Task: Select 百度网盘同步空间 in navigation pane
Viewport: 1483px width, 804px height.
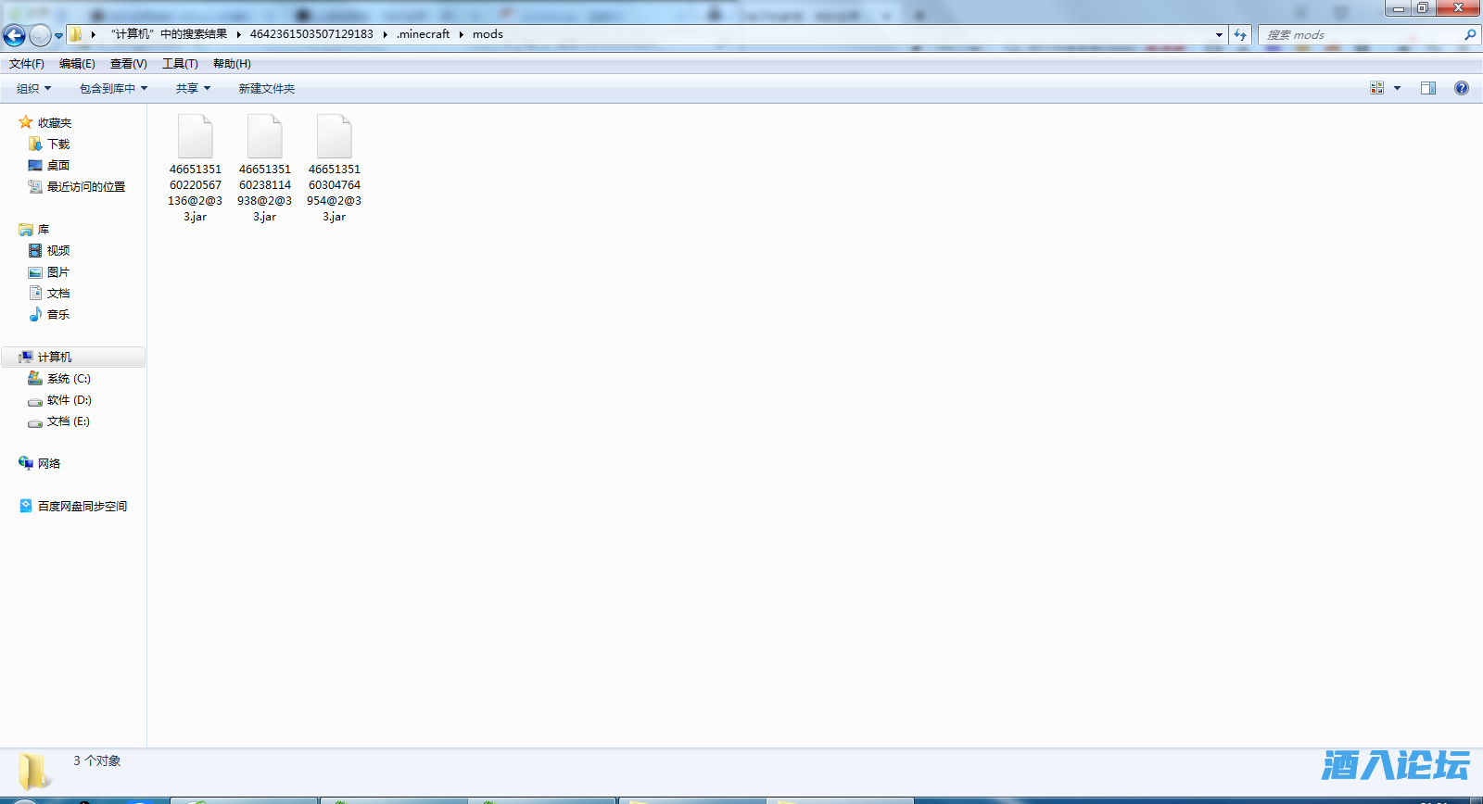Action: tap(82, 507)
